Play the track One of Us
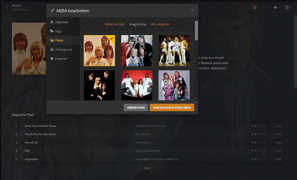Image resolution: width=297 pixels, height=180 pixels. point(31,142)
